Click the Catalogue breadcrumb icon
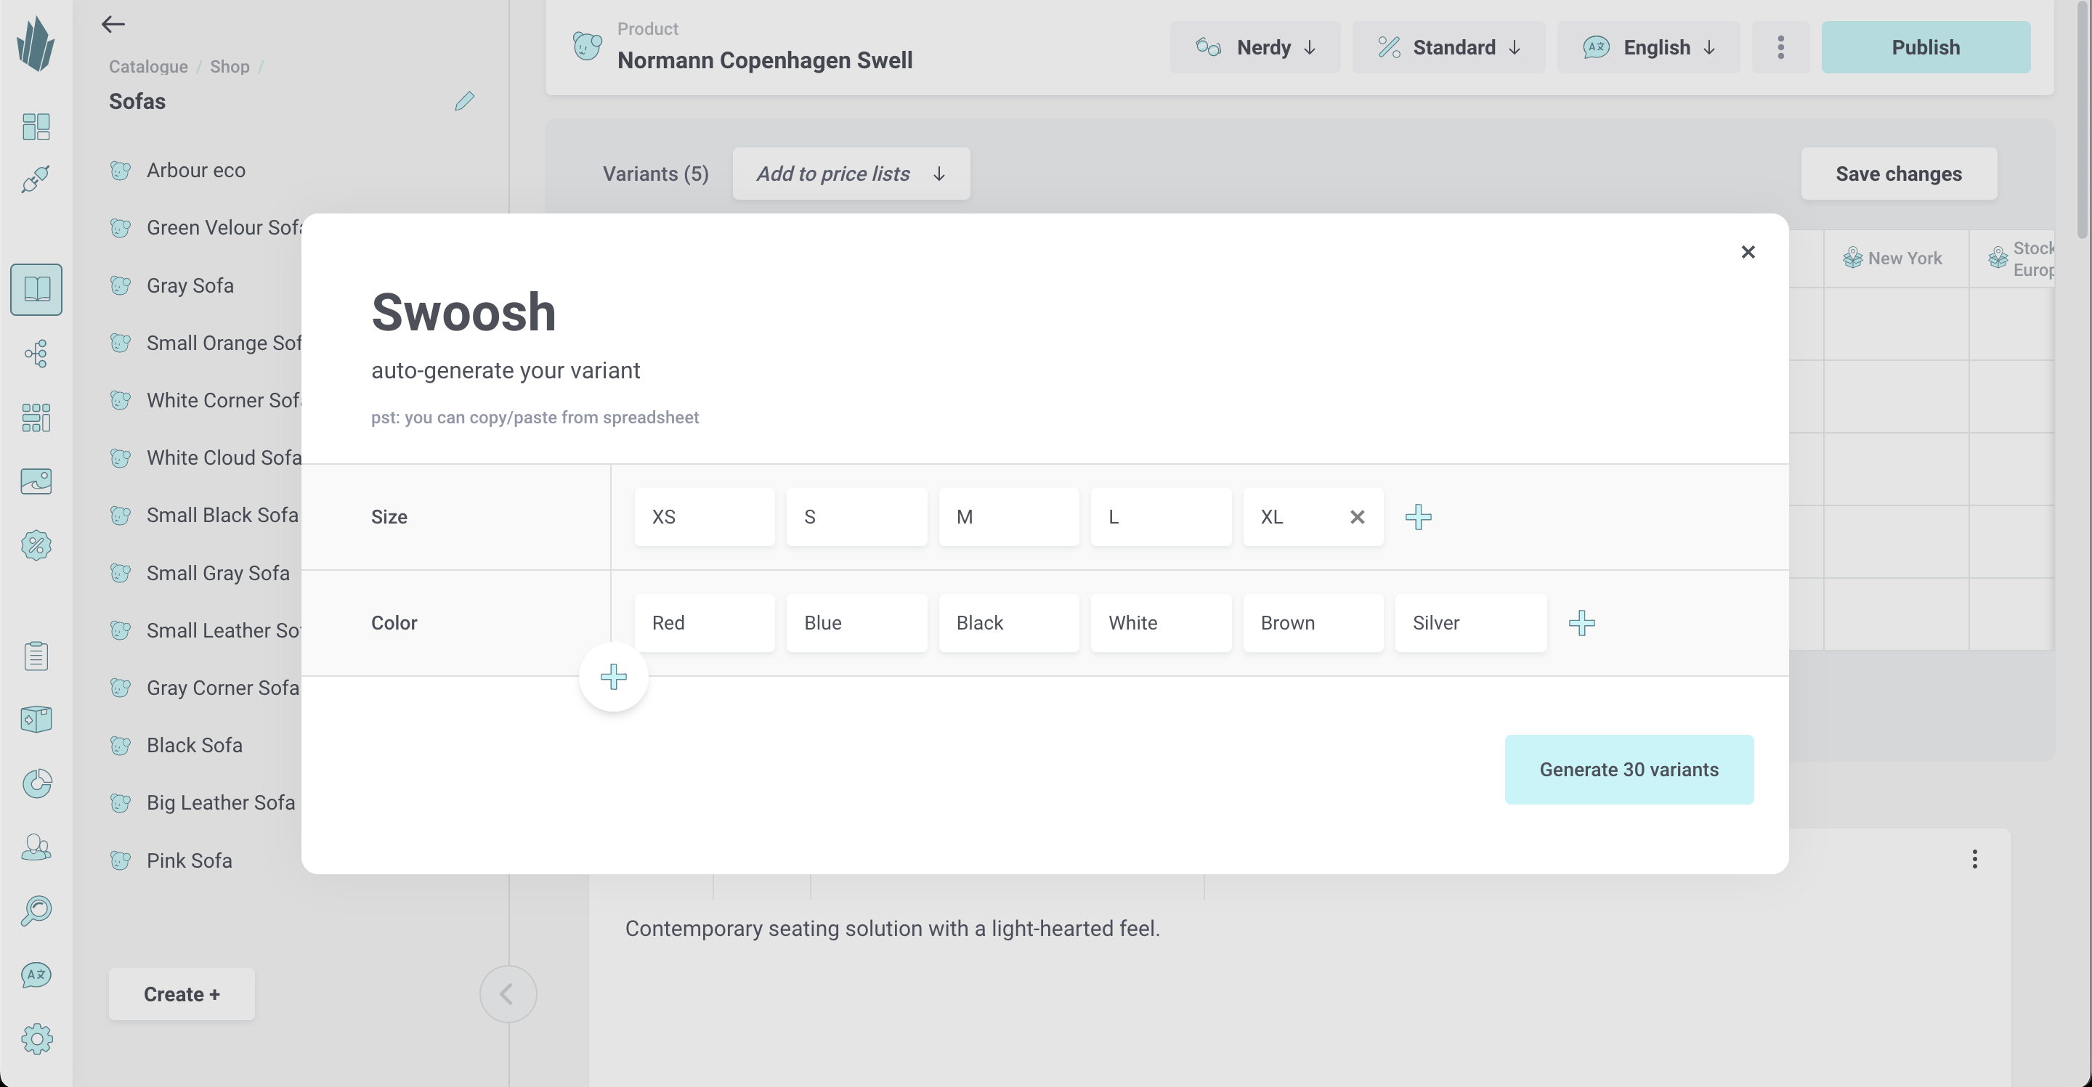 tap(148, 65)
